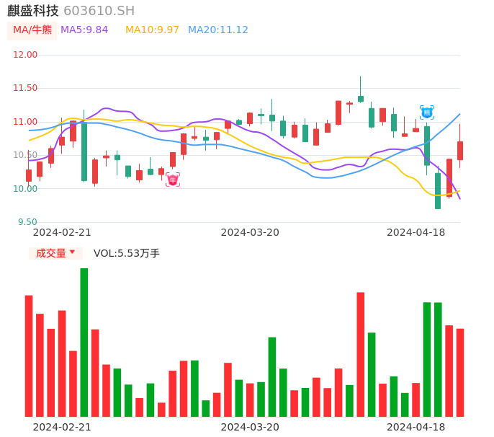Click the stock code 603610.SH

99,11
